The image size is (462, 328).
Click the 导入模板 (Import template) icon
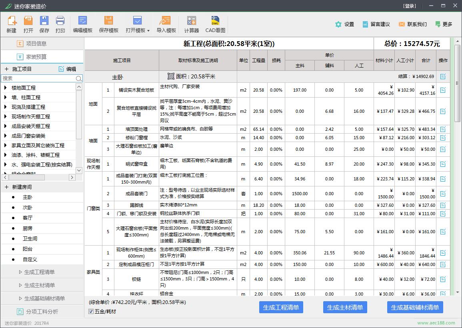click(x=166, y=21)
